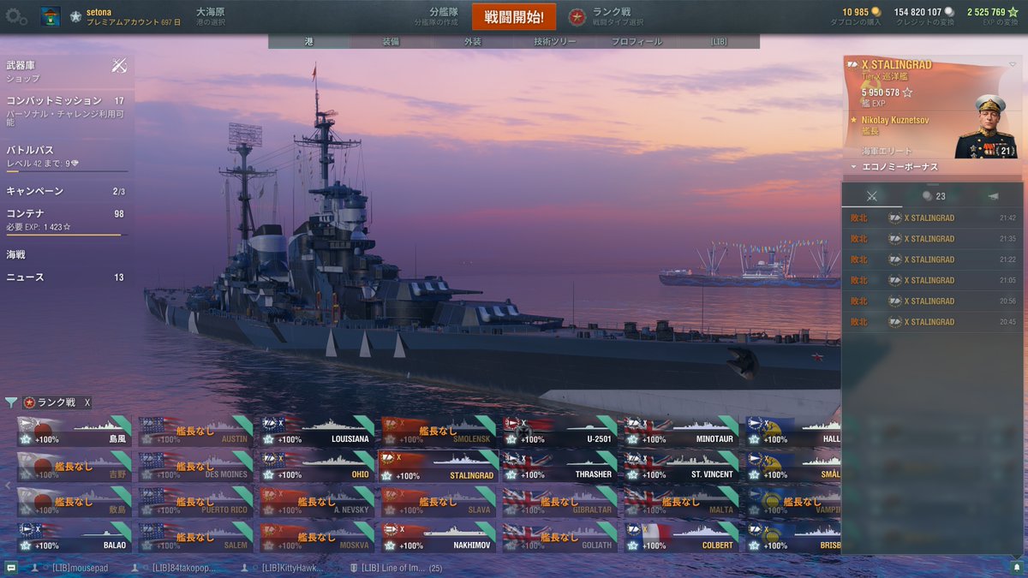Image resolution: width=1028 pixels, height=578 pixels.
Task: Click the 154 820 107 credits balance
Action: (x=917, y=12)
